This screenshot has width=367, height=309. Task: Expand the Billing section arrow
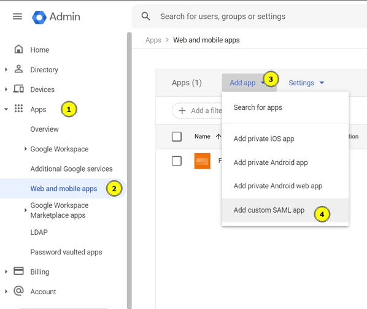6,272
